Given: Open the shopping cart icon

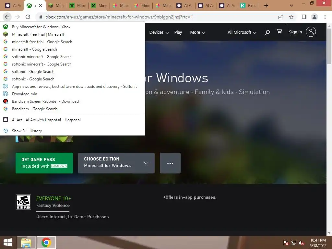Looking at the screenshot, I should click(x=279, y=31).
